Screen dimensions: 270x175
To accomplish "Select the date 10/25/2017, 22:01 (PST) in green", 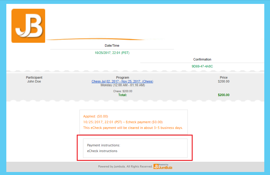I will coord(112,53).
